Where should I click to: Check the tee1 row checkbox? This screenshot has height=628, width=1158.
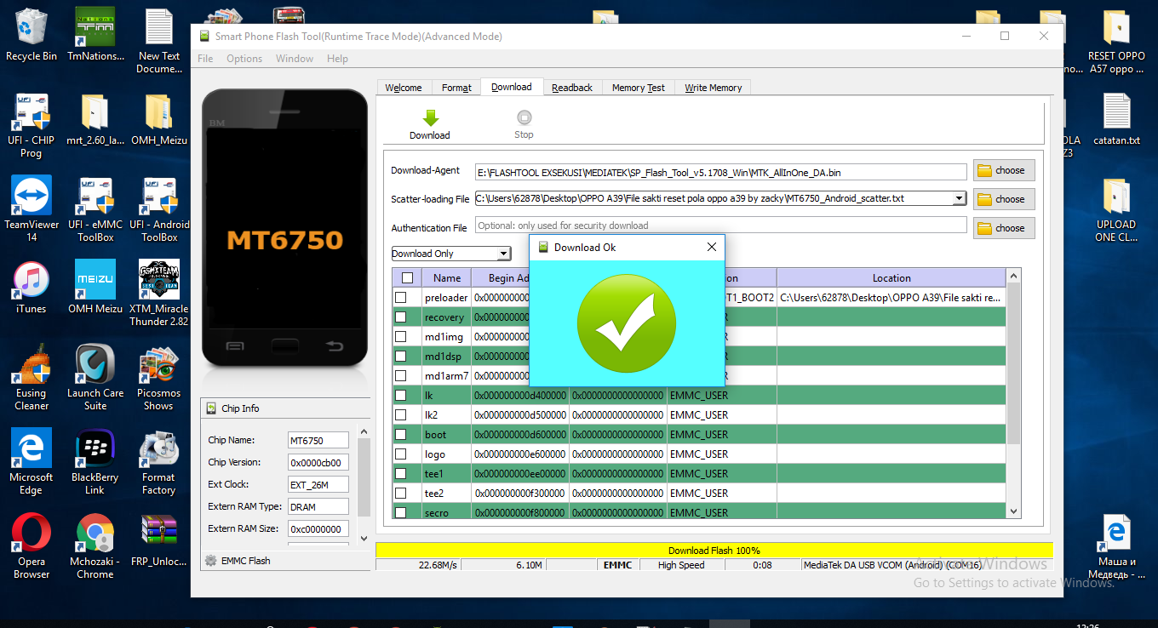pos(400,473)
